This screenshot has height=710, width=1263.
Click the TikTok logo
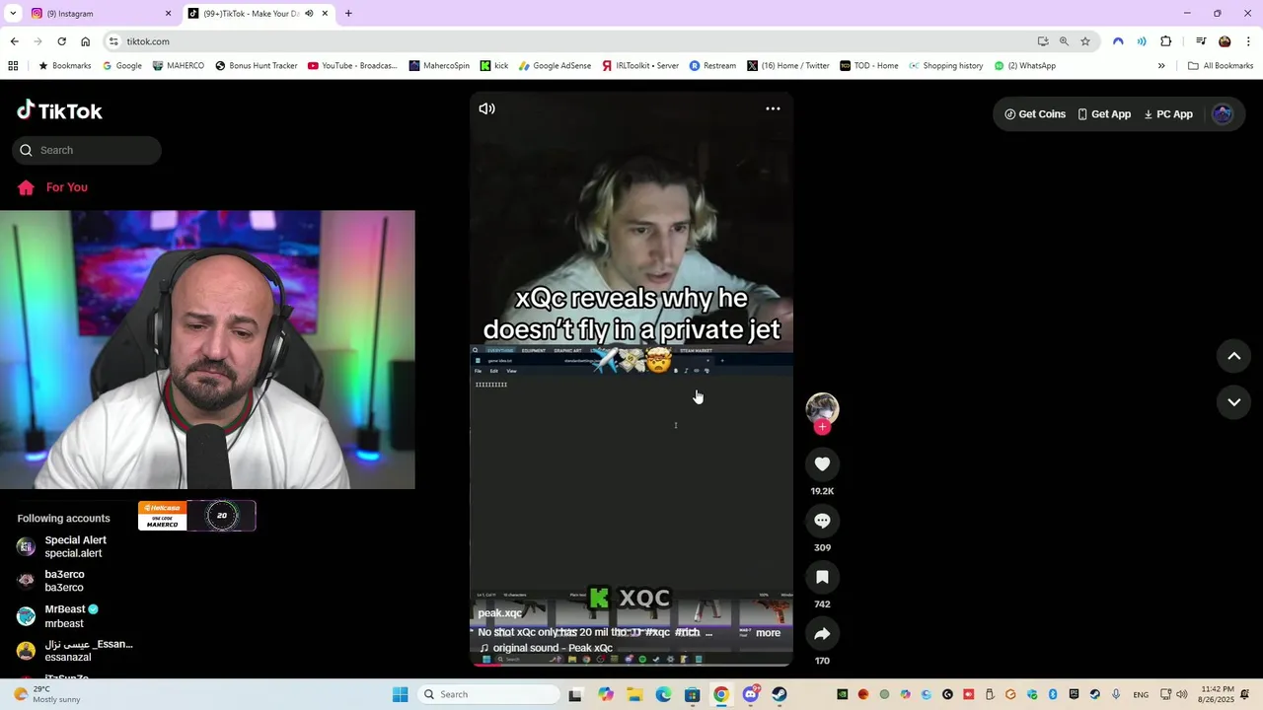(x=59, y=110)
